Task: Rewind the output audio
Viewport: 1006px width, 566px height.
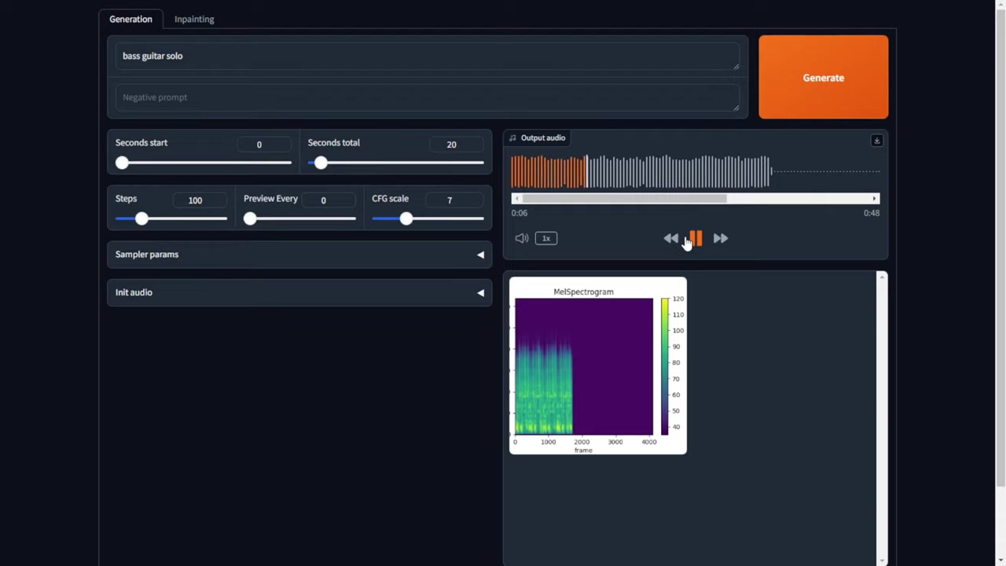Action: (x=670, y=238)
